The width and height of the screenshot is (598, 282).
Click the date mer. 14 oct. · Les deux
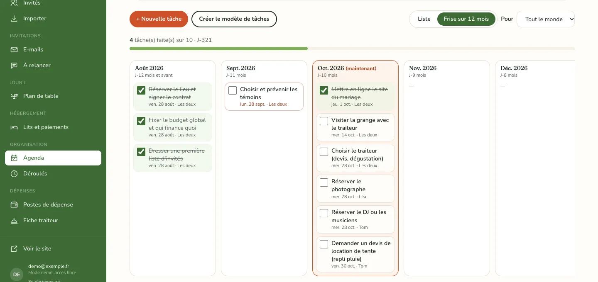tap(354, 135)
